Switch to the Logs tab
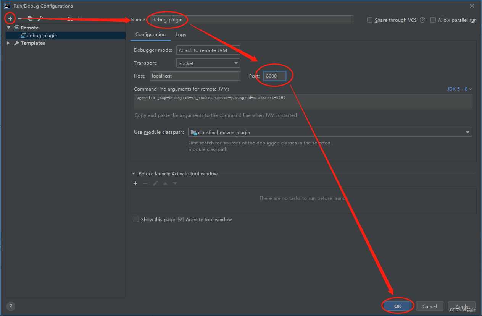Image resolution: width=482 pixels, height=316 pixels. [x=181, y=34]
